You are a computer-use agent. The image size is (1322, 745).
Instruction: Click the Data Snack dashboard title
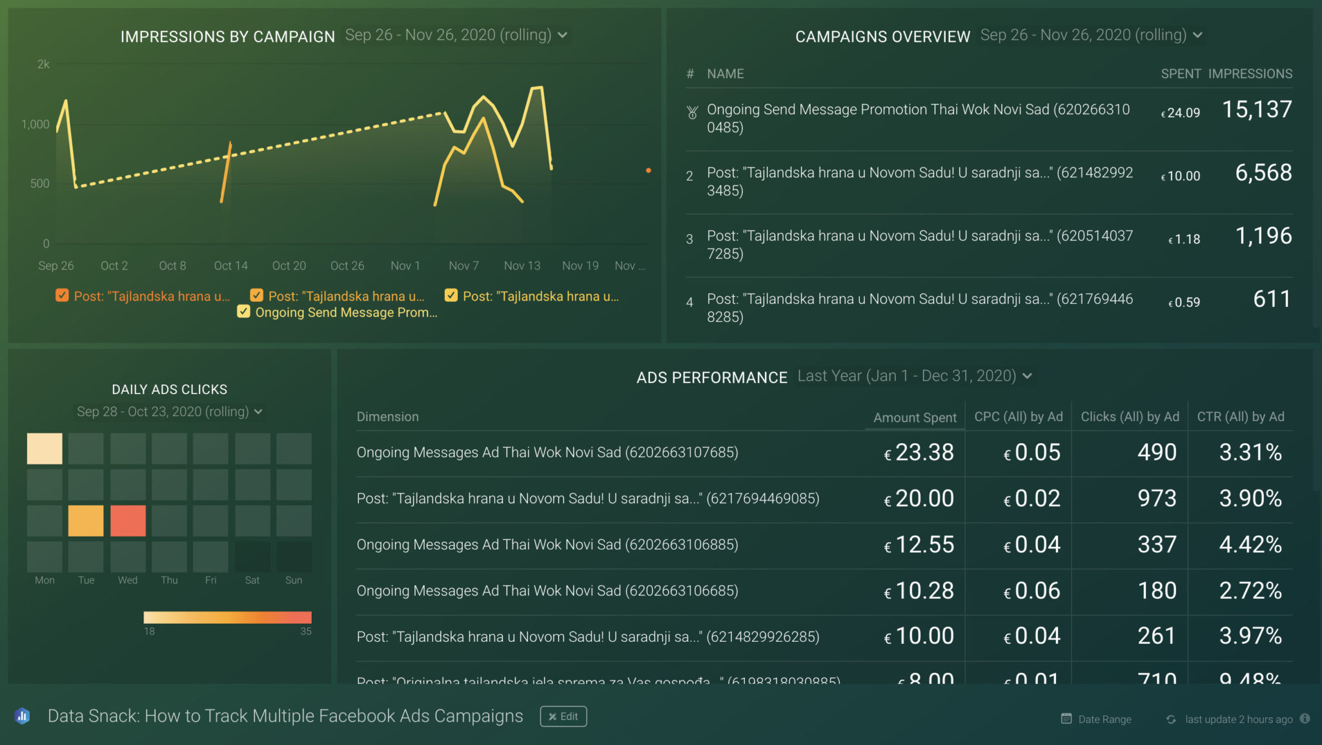coord(285,716)
